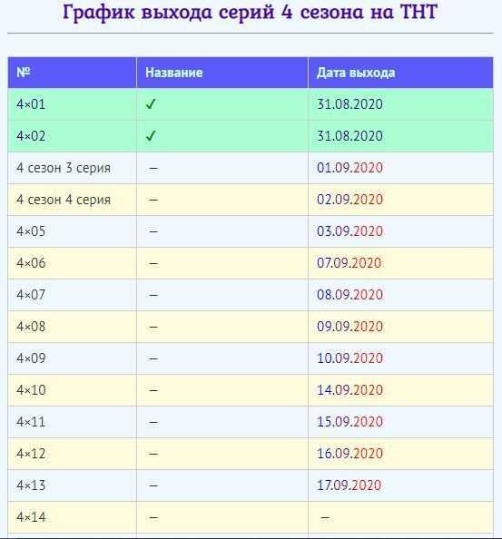502x539 pixels.
Task: Click the date '01.09.2020'
Action: [x=349, y=168]
